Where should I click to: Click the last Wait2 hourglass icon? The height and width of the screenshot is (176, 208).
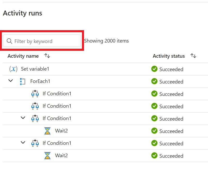(x=47, y=156)
